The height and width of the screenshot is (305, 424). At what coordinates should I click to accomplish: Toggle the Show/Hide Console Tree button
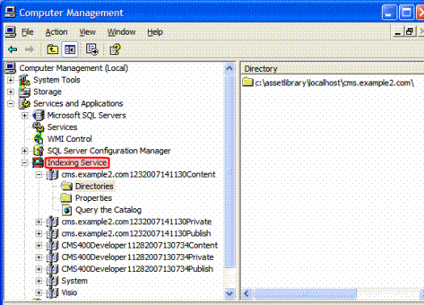[x=69, y=49]
